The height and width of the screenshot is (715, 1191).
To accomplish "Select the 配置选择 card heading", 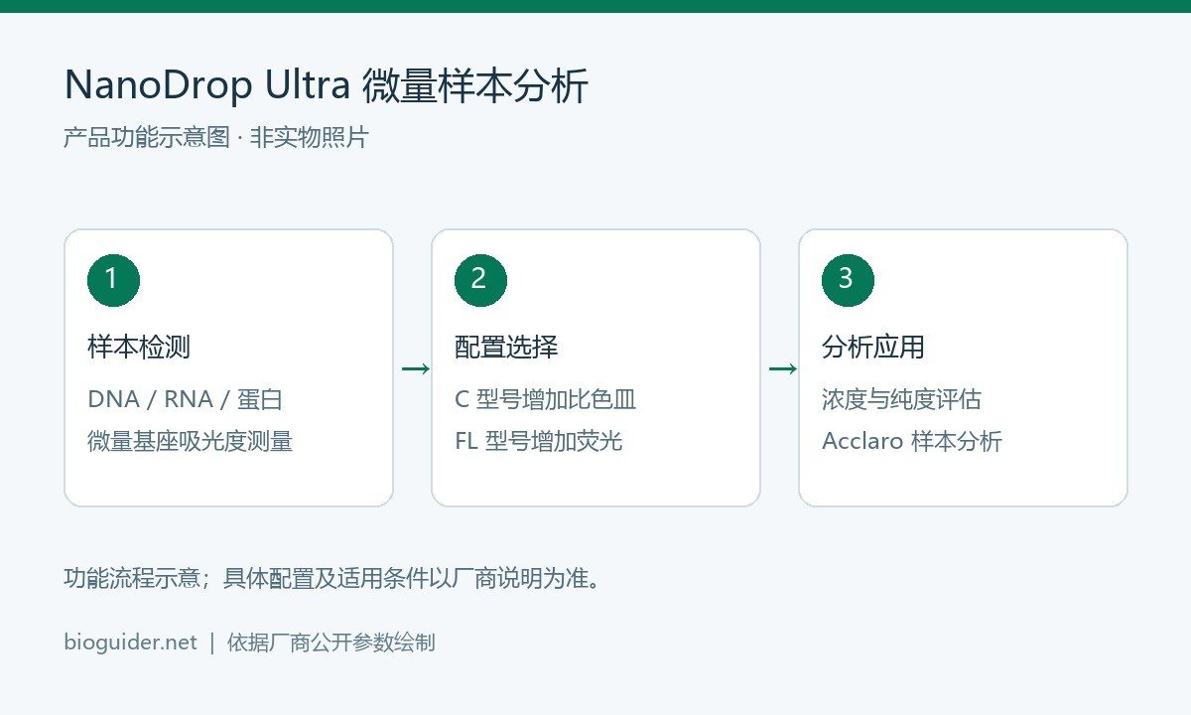I will point(506,348).
